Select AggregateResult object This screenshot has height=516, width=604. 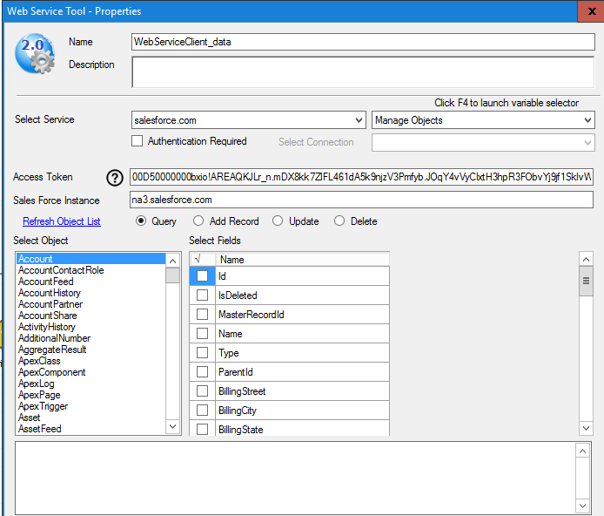[91, 350]
